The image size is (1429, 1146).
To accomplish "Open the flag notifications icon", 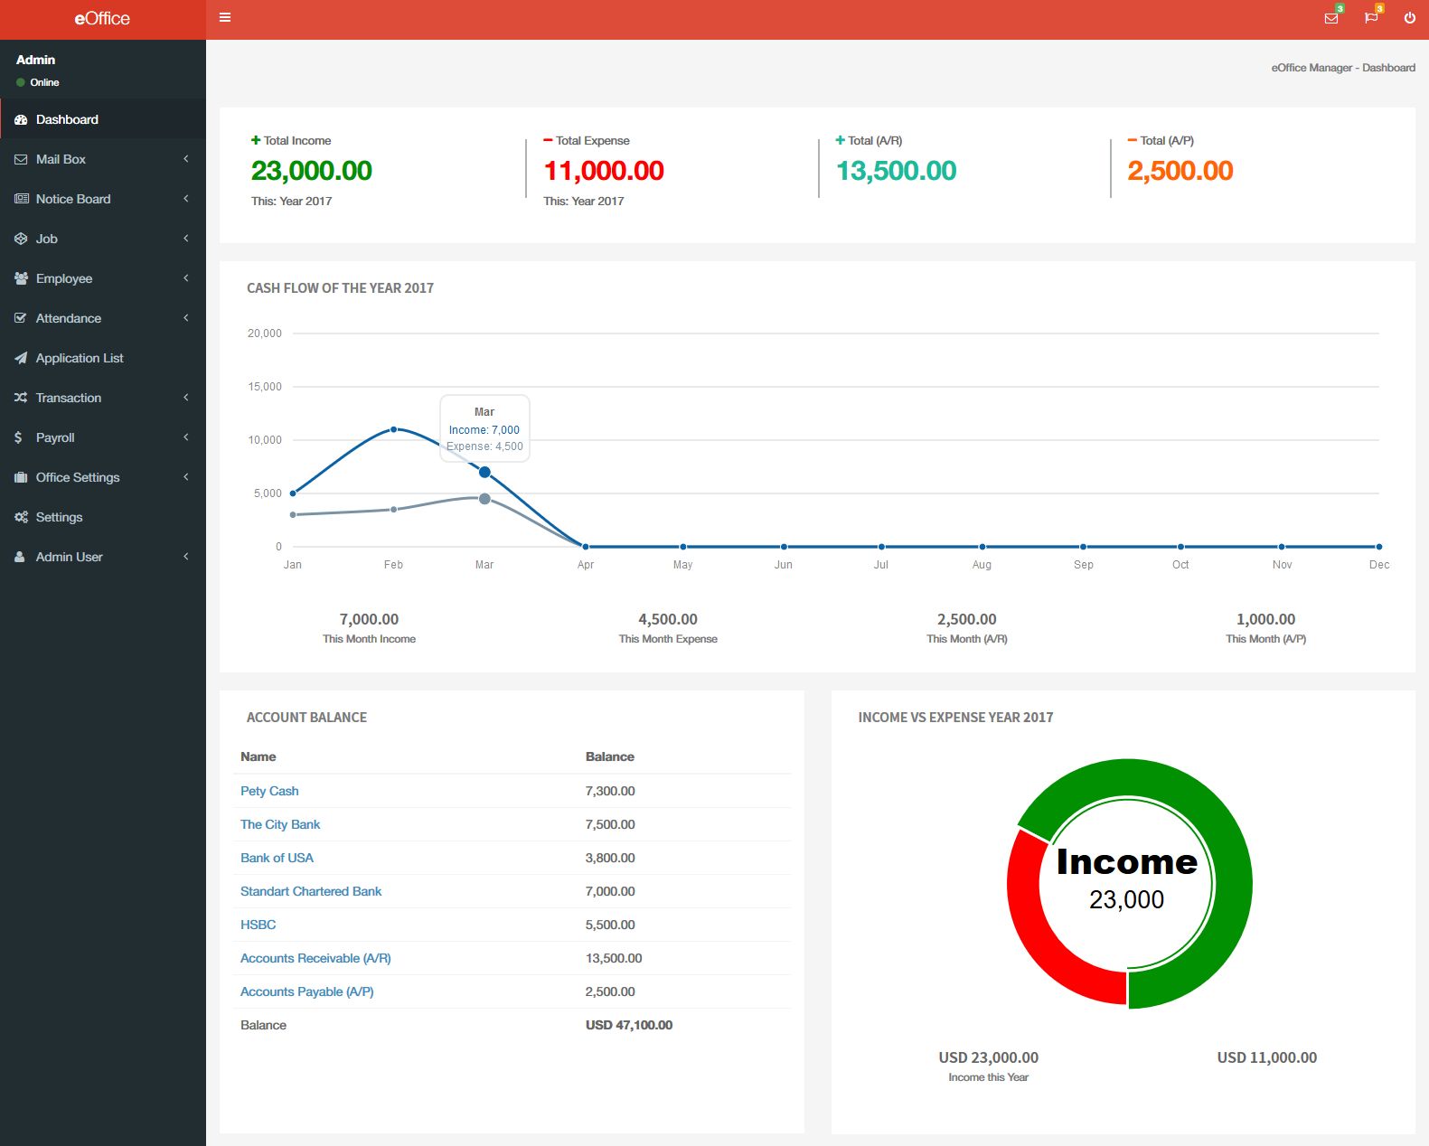I will coord(1370,18).
